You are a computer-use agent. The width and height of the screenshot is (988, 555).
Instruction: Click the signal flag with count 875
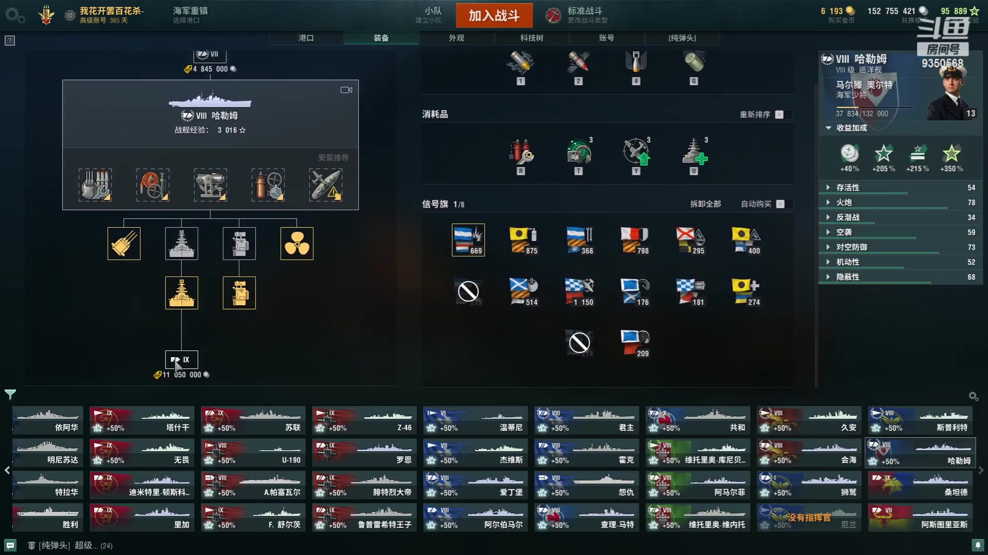[523, 240]
